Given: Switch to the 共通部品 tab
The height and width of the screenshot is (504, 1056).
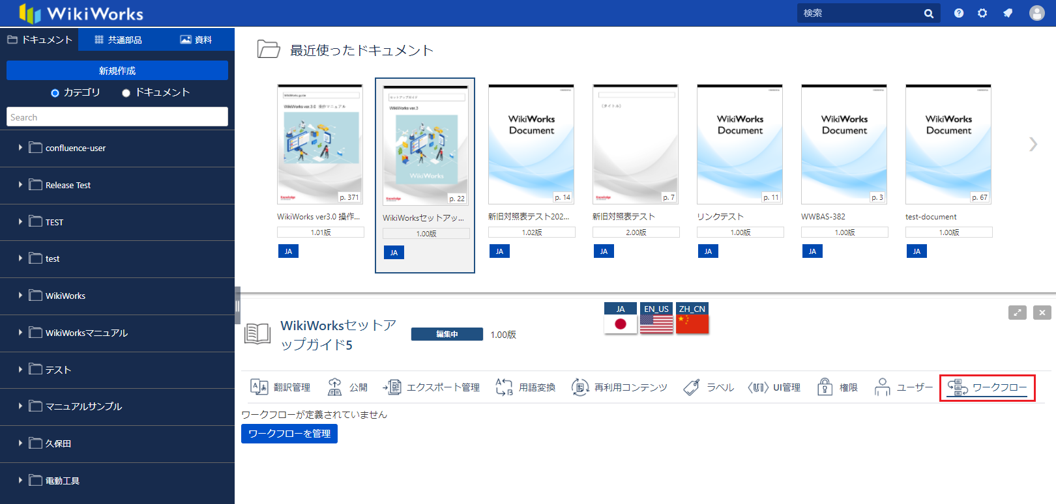Looking at the screenshot, I should point(118,40).
